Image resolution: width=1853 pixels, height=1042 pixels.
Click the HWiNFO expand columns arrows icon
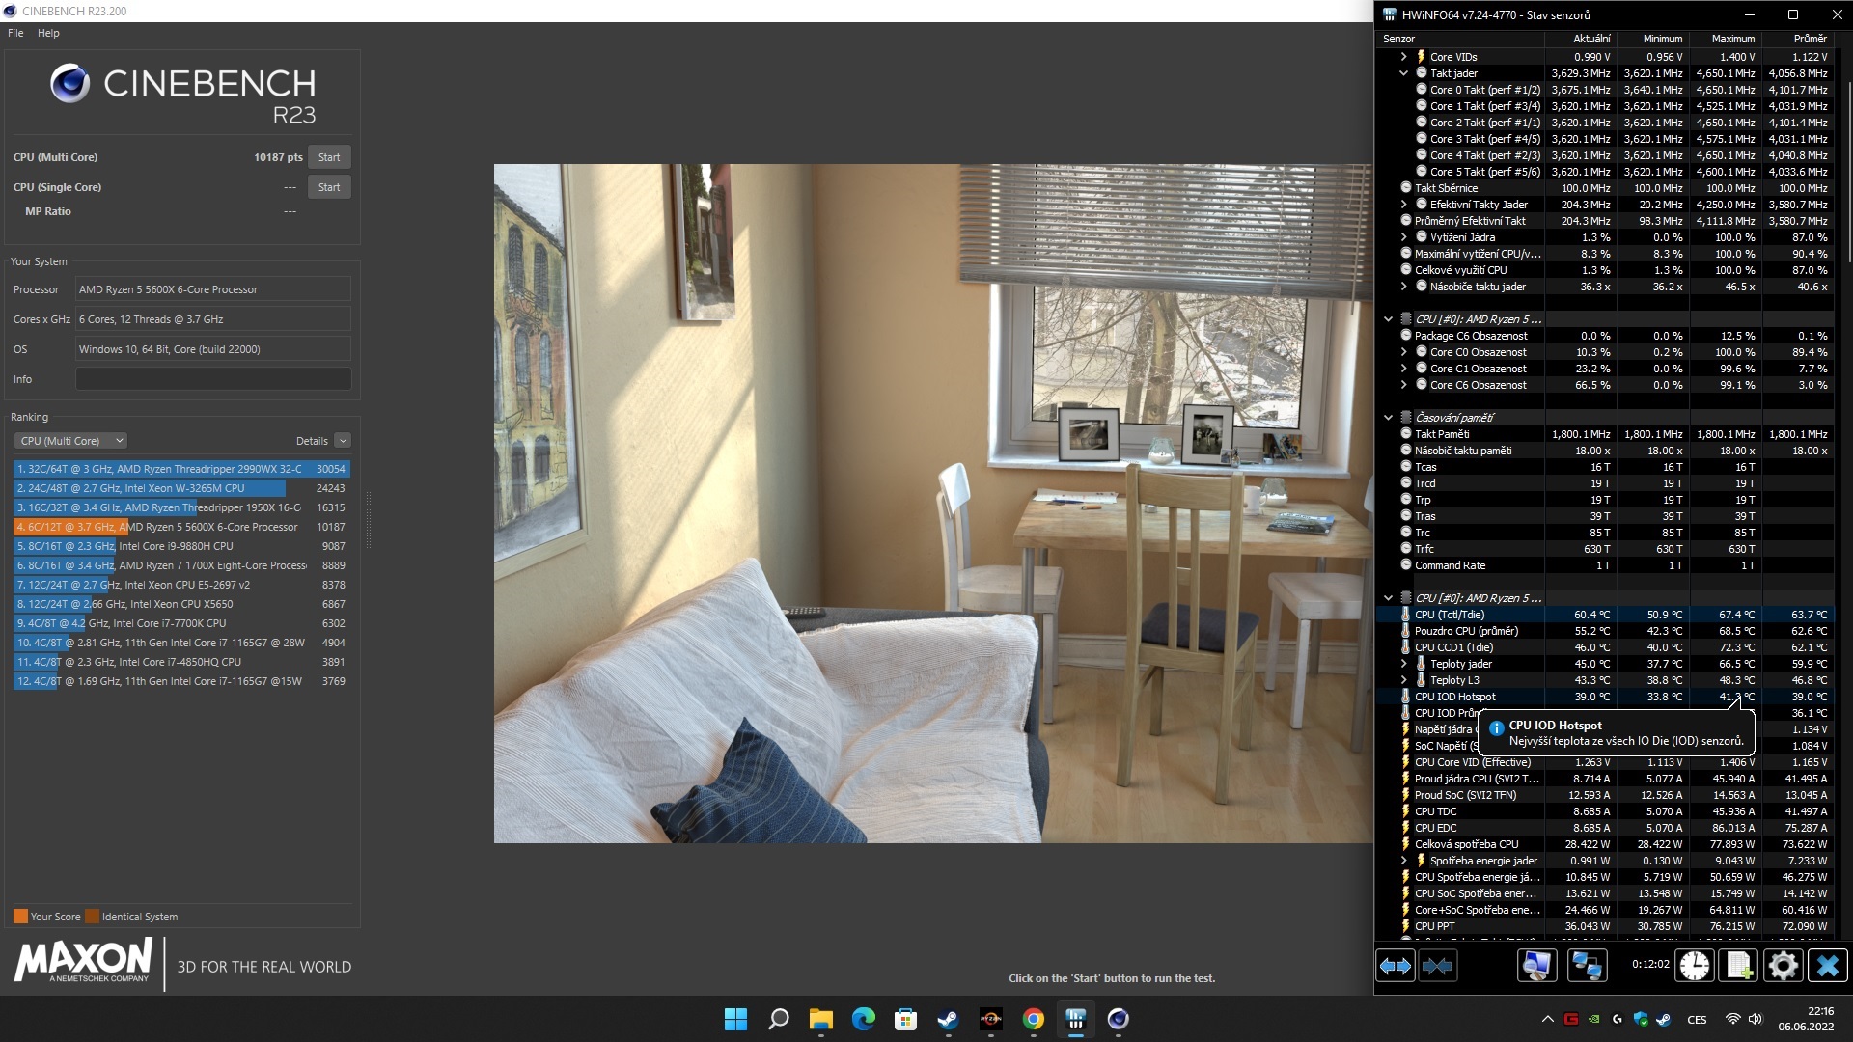pyautogui.click(x=1395, y=966)
